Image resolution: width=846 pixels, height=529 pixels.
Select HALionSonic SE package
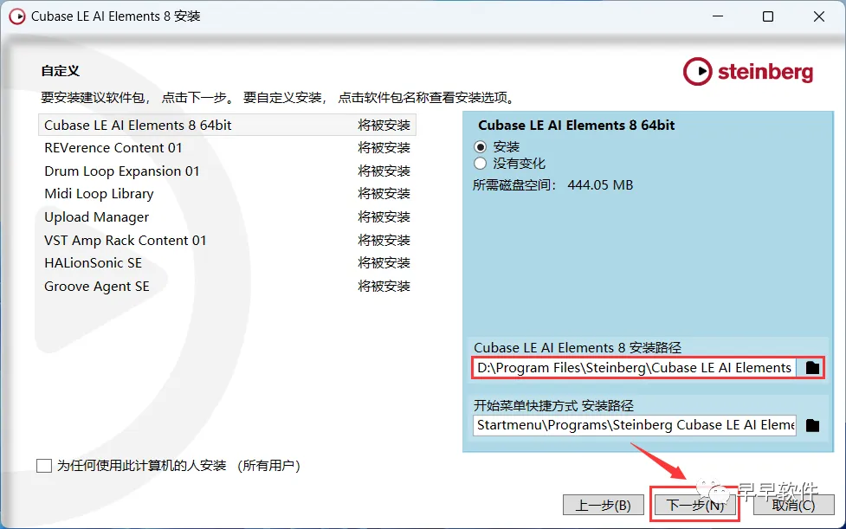pos(227,263)
